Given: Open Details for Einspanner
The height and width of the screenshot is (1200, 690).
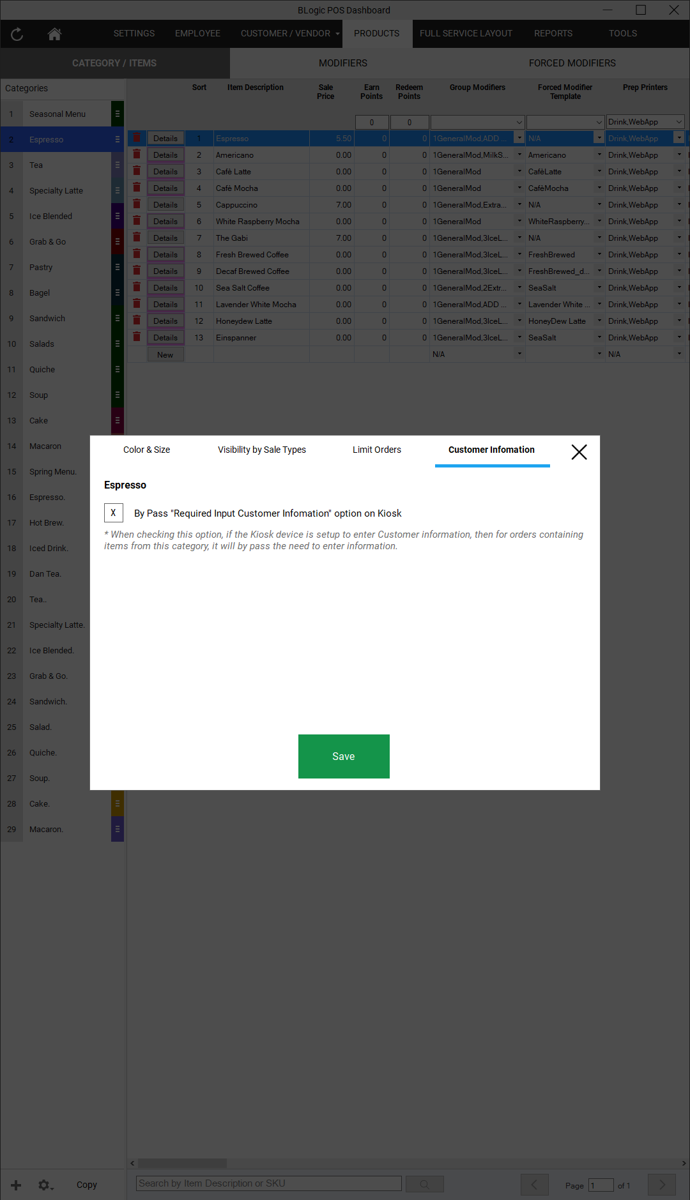Looking at the screenshot, I should click(165, 337).
